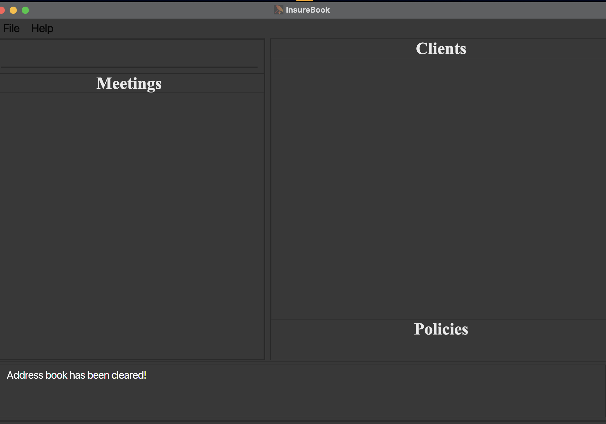The image size is (606, 424).
Task: Open the File menu
Action: coord(11,29)
